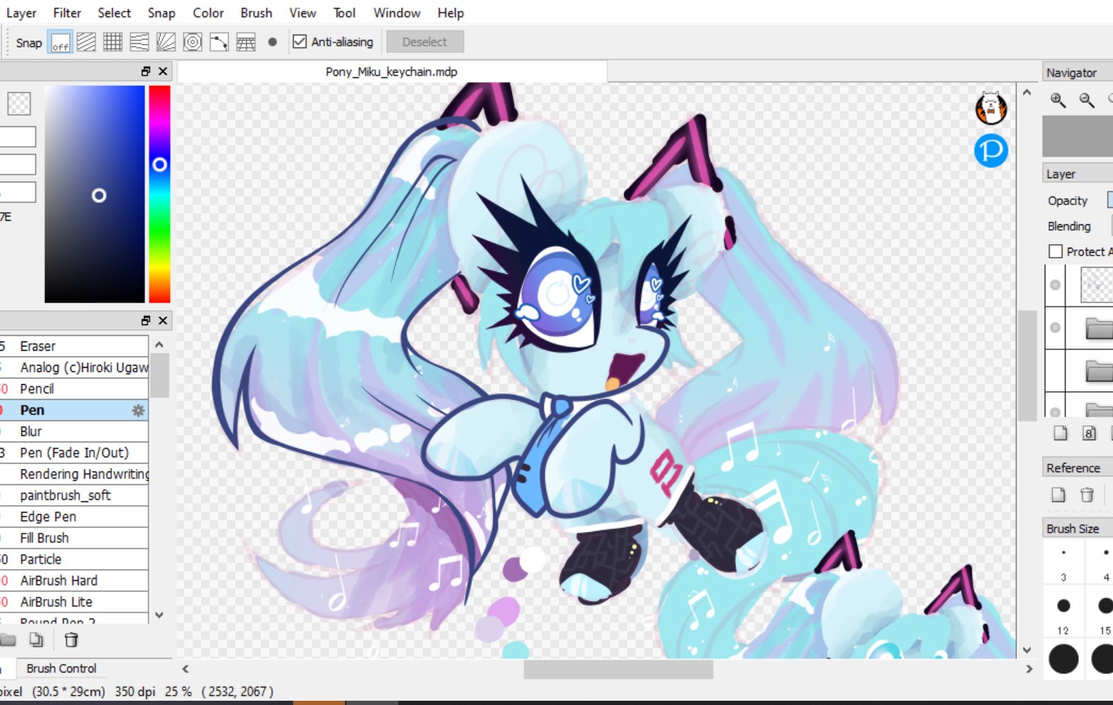Add a new 8-bit layer
This screenshot has width=1113, height=705.
click(1090, 433)
